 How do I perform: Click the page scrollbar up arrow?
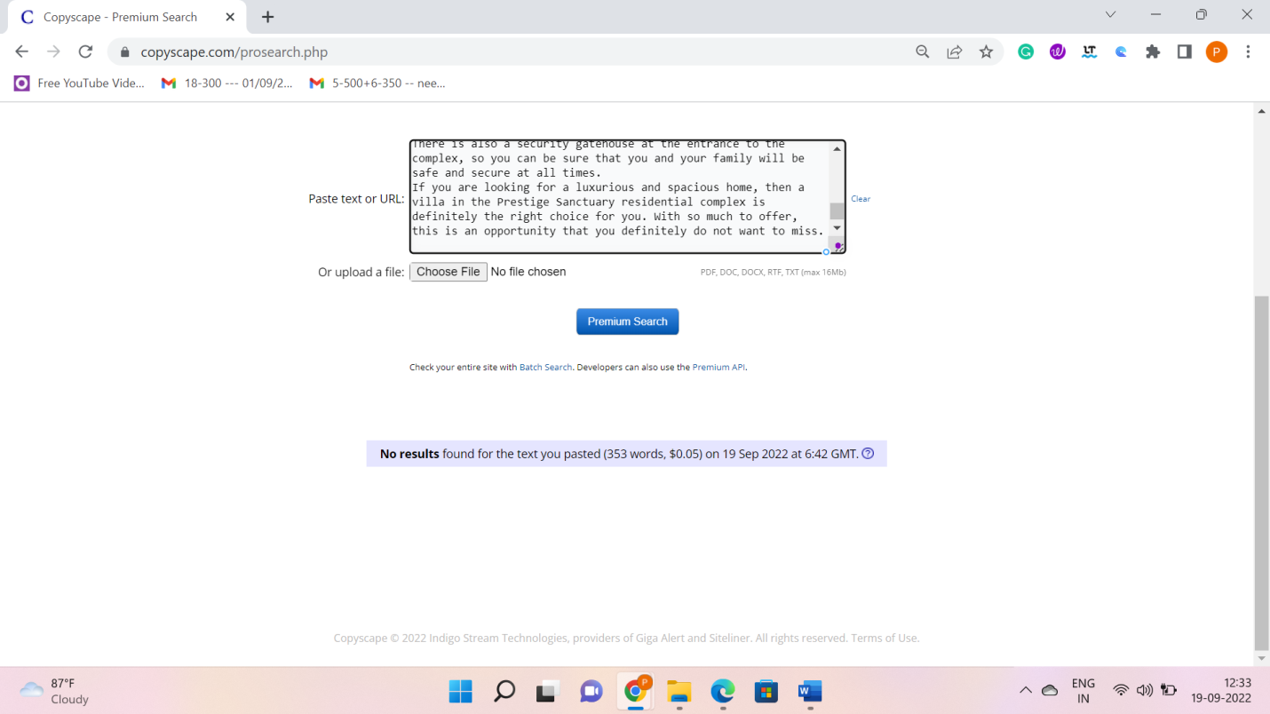pyautogui.click(x=1261, y=111)
